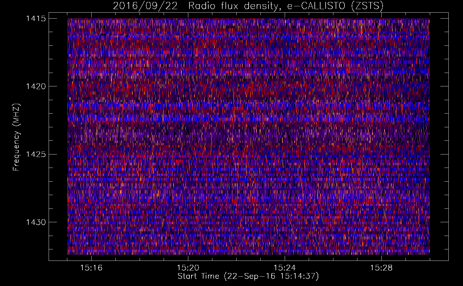Image resolution: width=463 pixels, height=286 pixels.
Task: Click the 15:28 time axis label
Action: tap(381, 268)
